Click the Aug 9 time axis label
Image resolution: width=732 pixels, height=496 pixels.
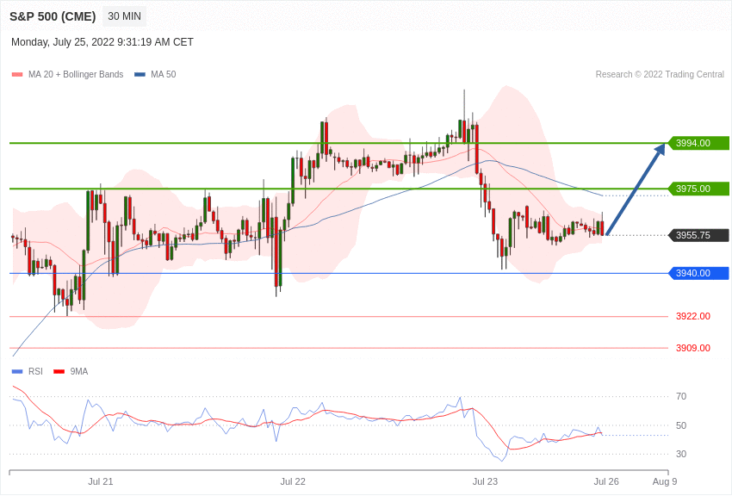665,481
